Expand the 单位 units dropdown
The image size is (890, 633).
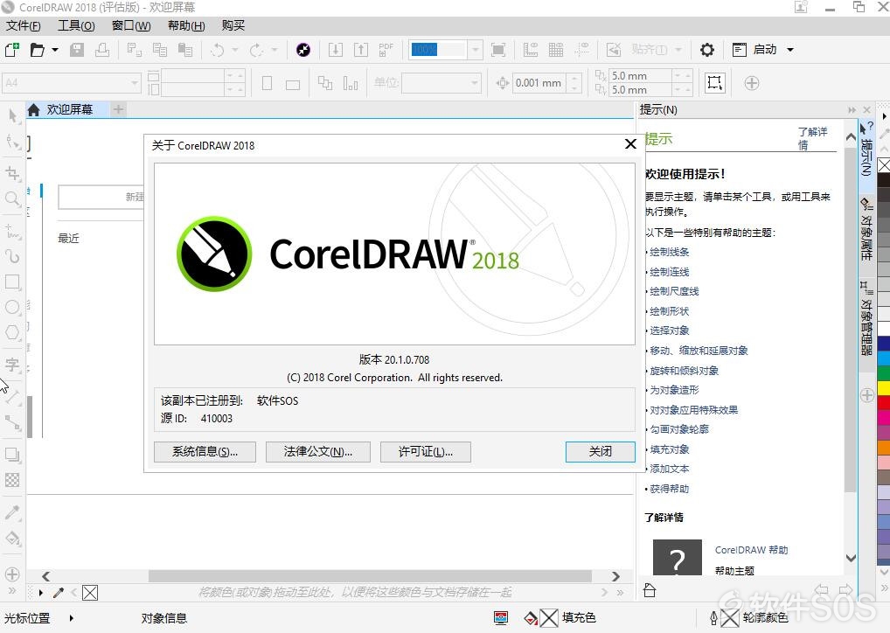coord(475,83)
